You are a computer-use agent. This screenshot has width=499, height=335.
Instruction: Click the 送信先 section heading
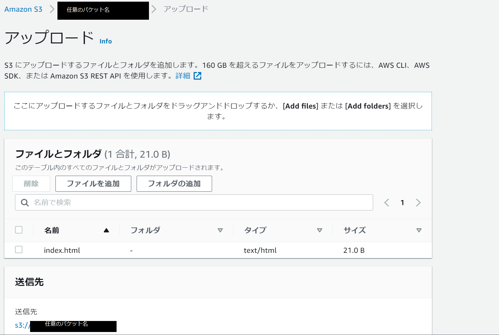[x=29, y=282]
